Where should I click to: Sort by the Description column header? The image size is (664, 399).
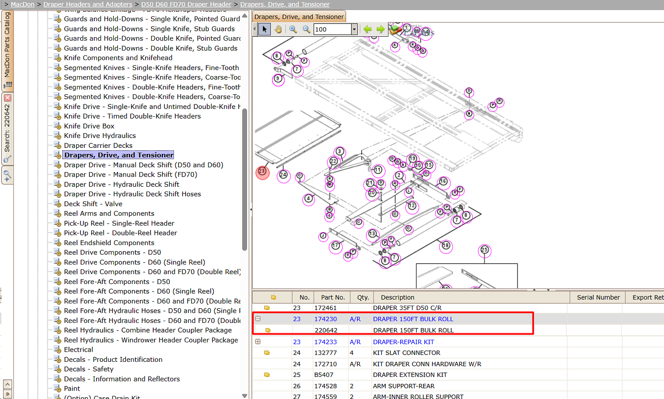click(x=472, y=297)
